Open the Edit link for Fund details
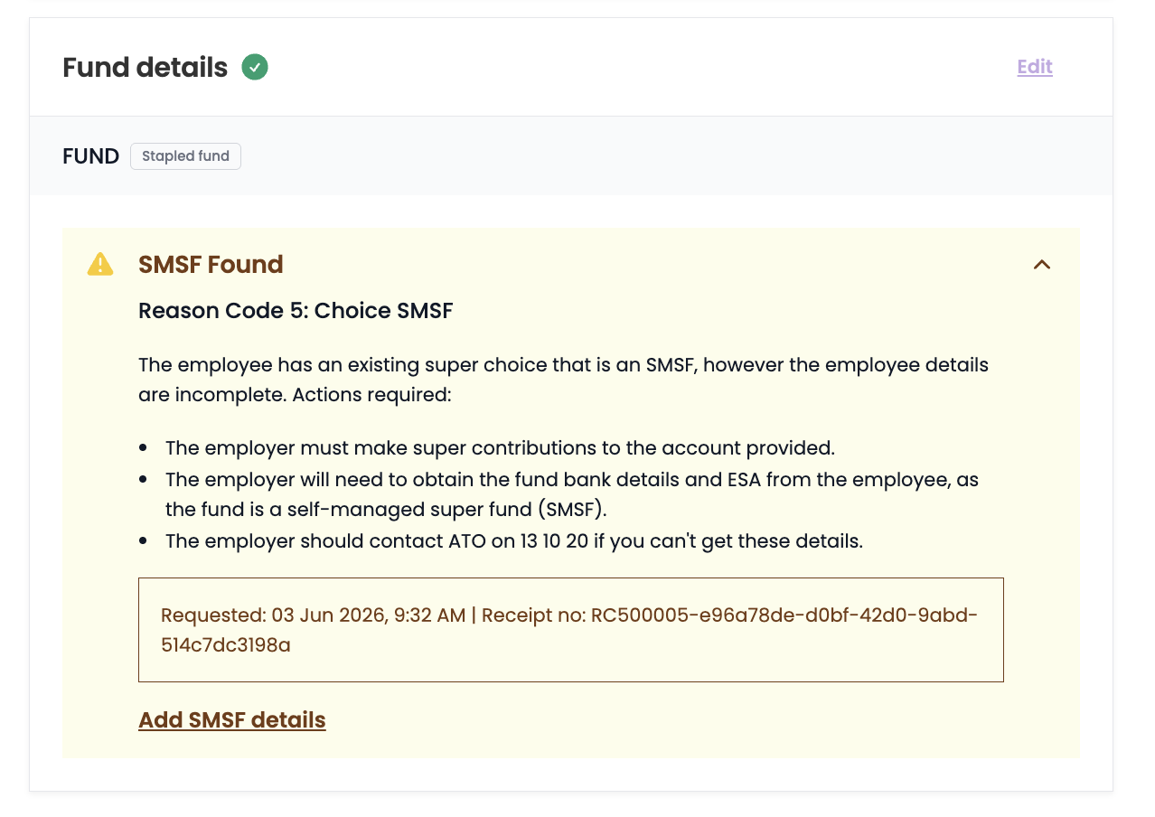1155x817 pixels. [1035, 67]
